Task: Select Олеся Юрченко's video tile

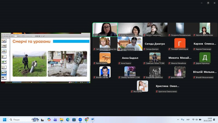Action: [105, 29]
